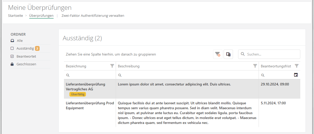Go to Startseite breadcrumb link
Image resolution: width=314 pixels, height=134 pixels.
[15, 16]
